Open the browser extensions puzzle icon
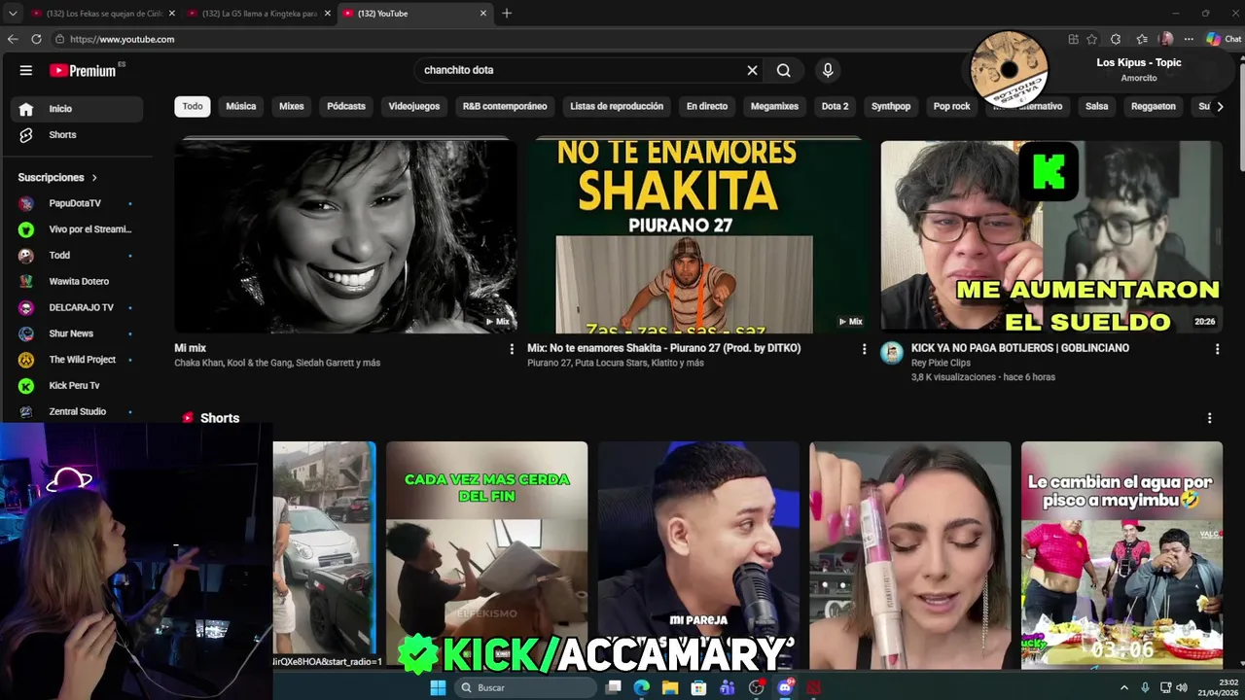The height and width of the screenshot is (700, 1245). pyautogui.click(x=1116, y=39)
